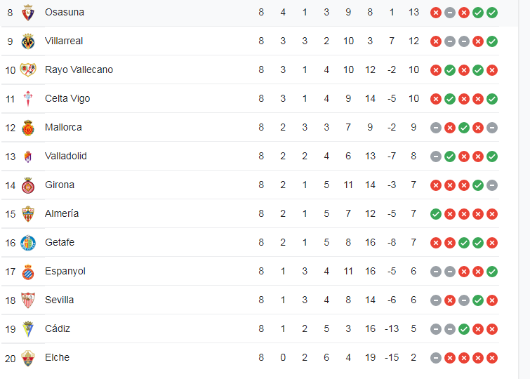Viewport: 530px width, 379px height.
Task: Click the Villarreal yellow crest icon
Action: pos(28,41)
